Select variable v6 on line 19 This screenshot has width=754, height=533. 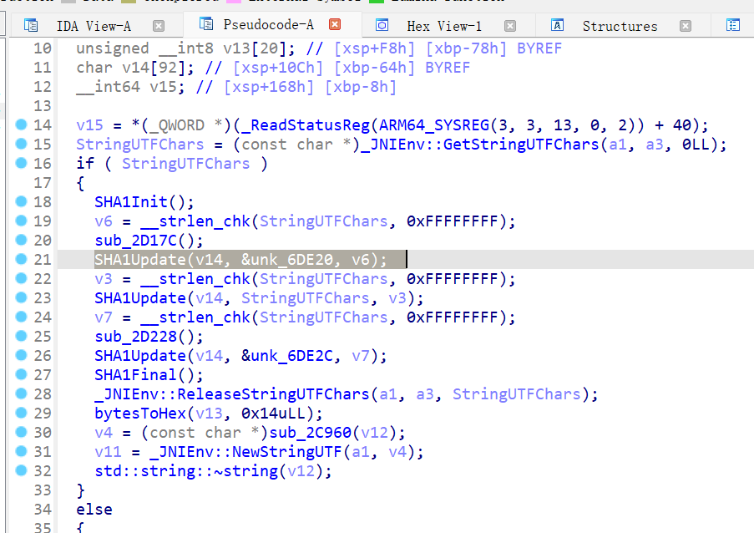(x=104, y=221)
